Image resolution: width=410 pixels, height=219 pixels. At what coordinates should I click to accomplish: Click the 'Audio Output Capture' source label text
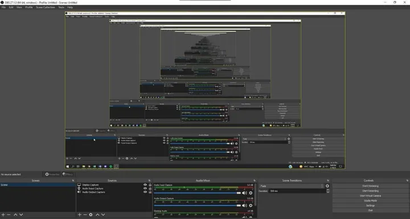[x=93, y=192]
